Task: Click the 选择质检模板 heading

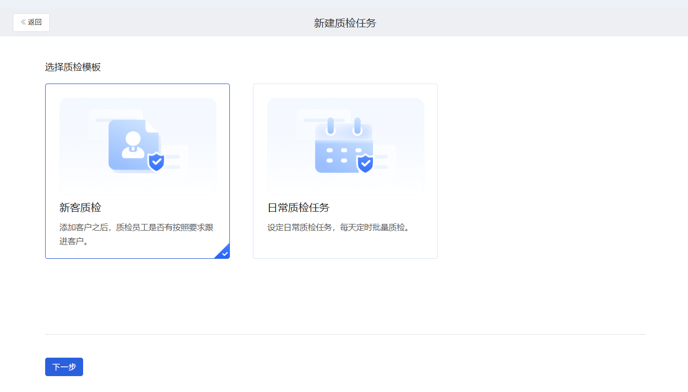Action: click(73, 67)
